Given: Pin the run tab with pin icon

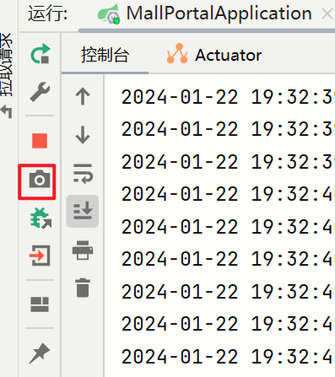Looking at the screenshot, I should coord(40,353).
